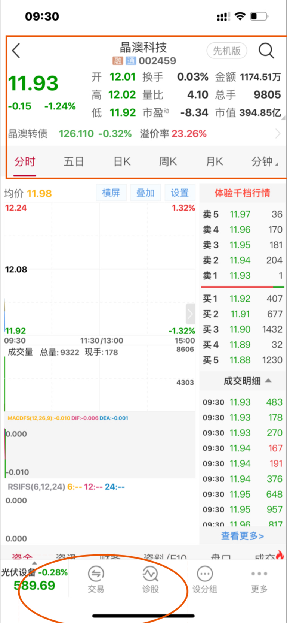Select the 日K chart tab
Screen dimensions: 287x623
tap(122, 162)
